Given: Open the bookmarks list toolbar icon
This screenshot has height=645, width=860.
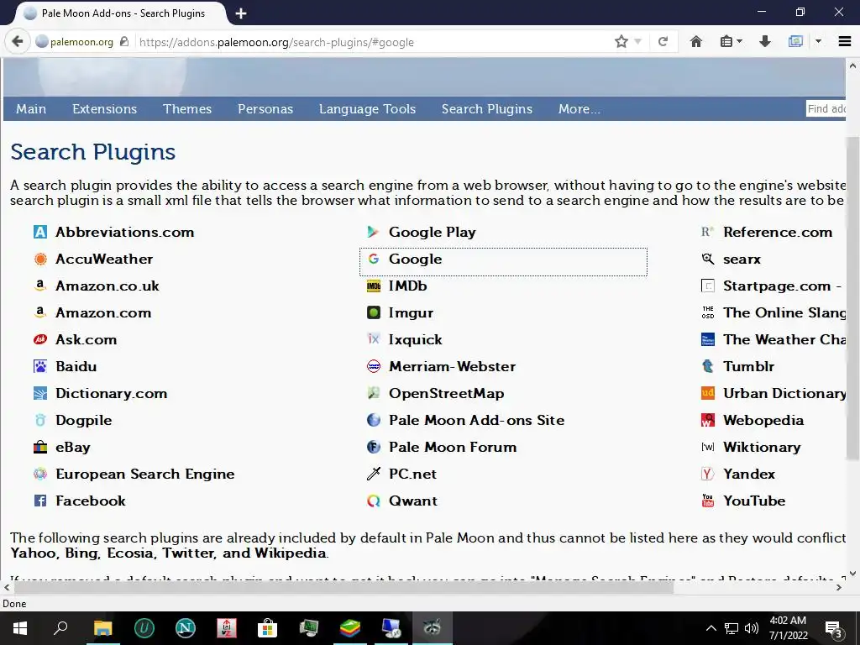Looking at the screenshot, I should (x=726, y=42).
